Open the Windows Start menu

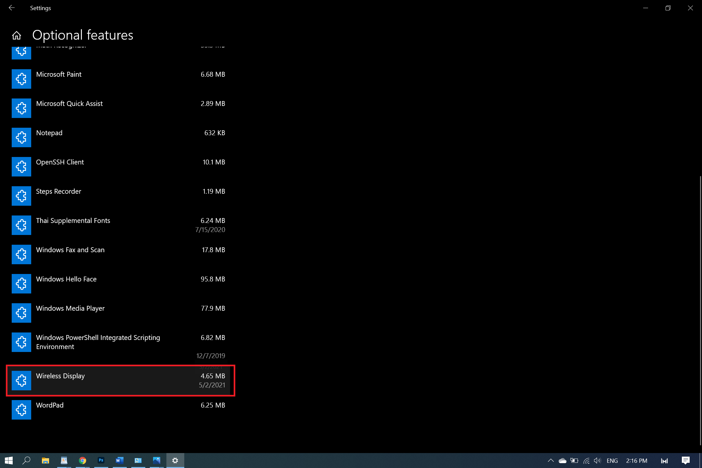coord(9,461)
